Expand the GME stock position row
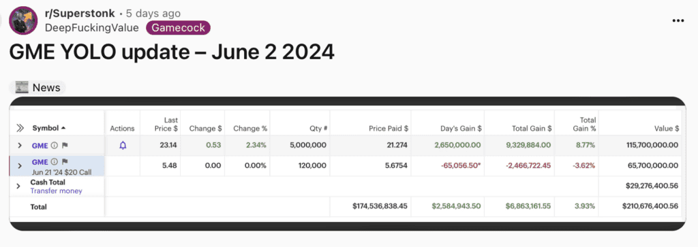The height and width of the screenshot is (247, 698). click(20, 145)
